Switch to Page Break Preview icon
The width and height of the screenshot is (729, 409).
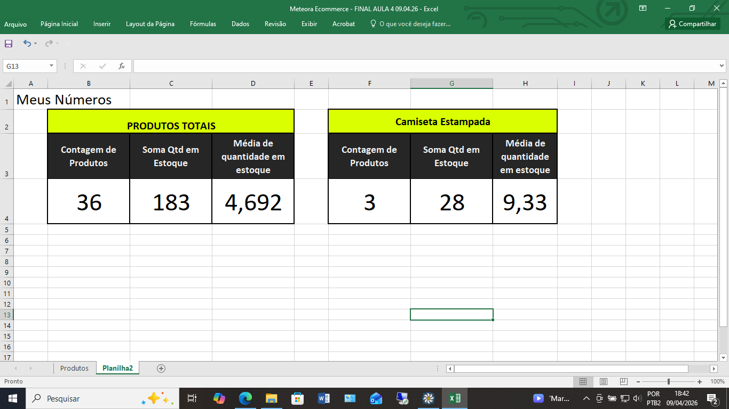[623, 381]
